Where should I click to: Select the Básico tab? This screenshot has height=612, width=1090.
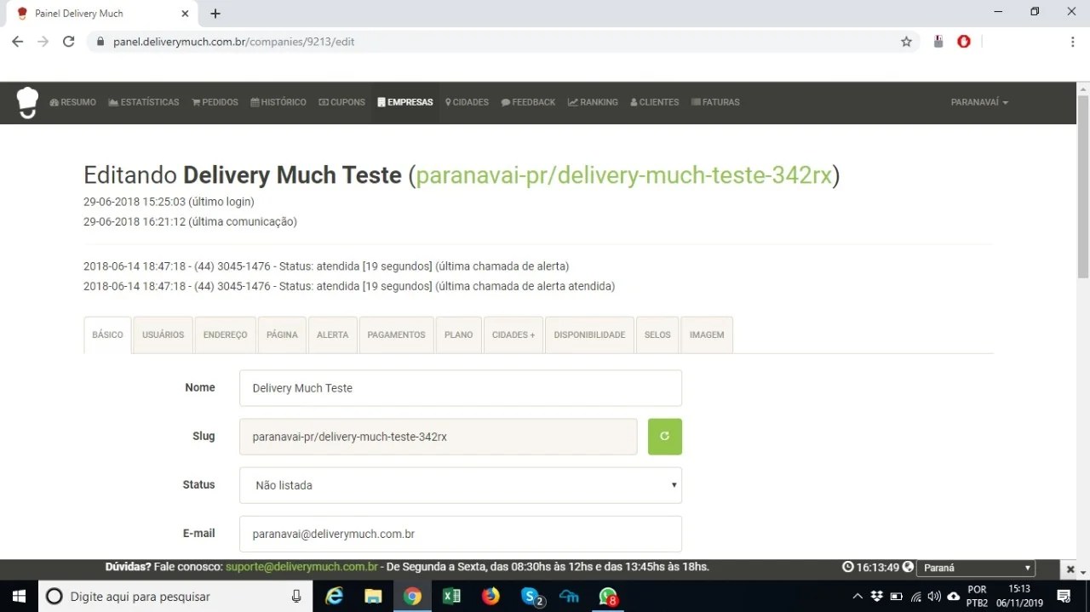[107, 335]
